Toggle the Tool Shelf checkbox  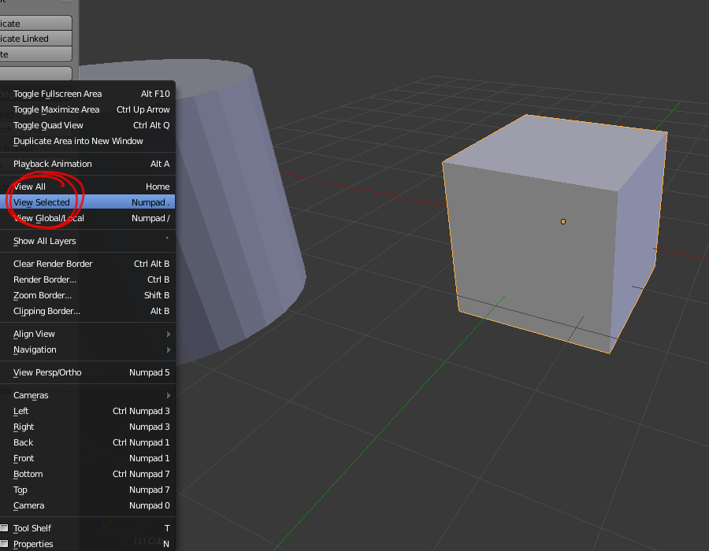pyautogui.click(x=4, y=528)
